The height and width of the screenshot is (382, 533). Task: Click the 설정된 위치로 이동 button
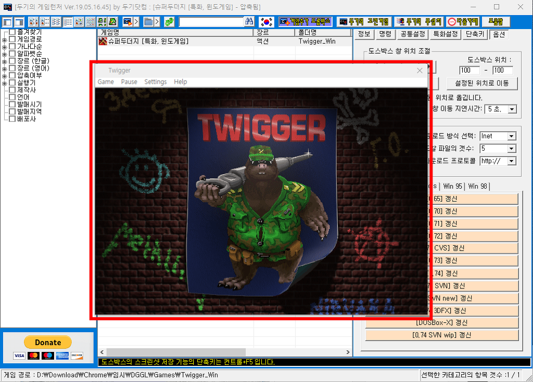[481, 83]
